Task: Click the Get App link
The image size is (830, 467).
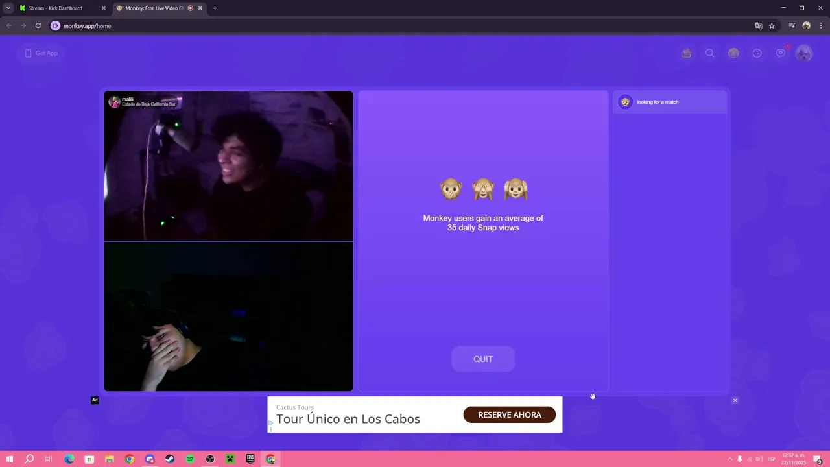Action: (41, 53)
